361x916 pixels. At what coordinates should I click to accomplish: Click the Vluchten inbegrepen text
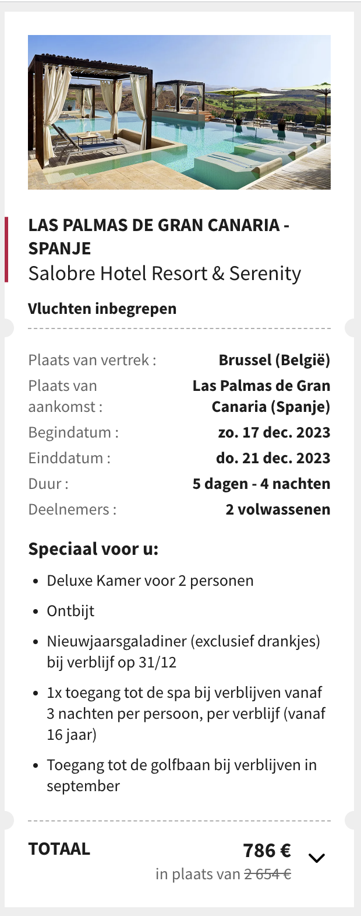point(102,309)
